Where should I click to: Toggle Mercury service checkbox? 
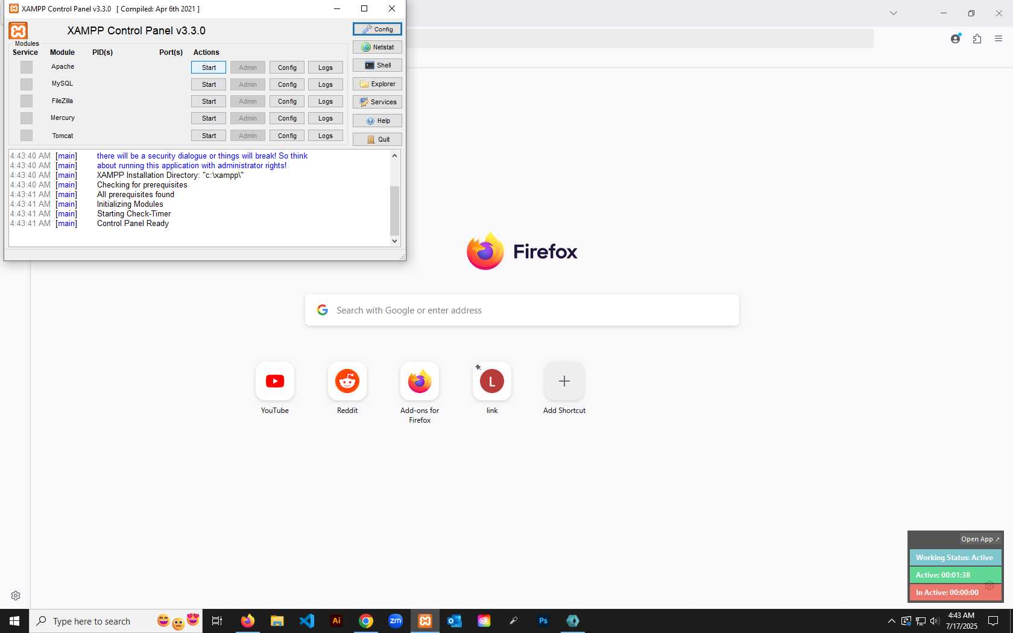point(27,118)
